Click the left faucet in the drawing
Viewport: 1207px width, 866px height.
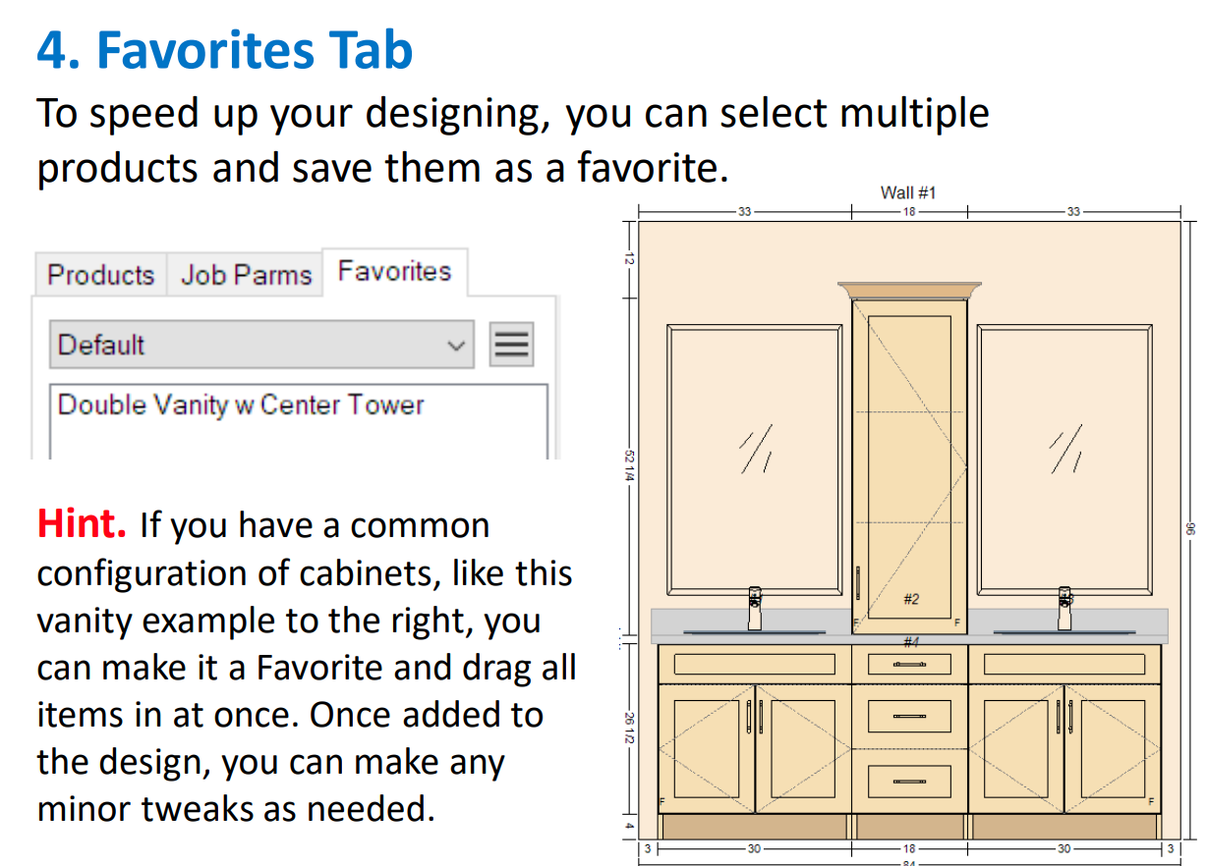click(x=754, y=609)
